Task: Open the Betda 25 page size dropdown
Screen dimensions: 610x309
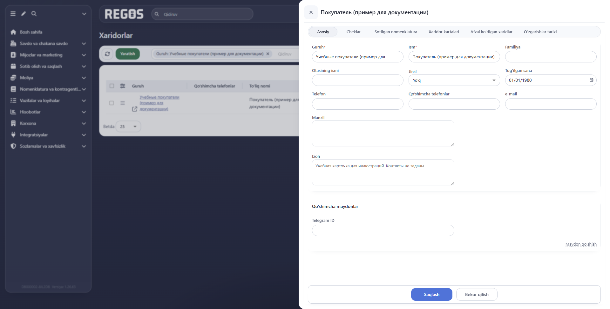Action: click(x=128, y=126)
